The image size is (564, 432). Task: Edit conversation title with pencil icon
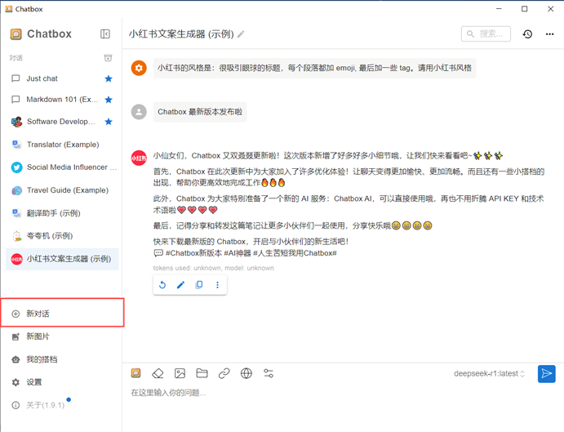point(241,34)
